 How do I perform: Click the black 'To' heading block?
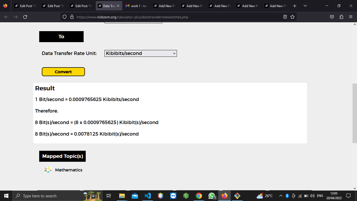click(61, 37)
